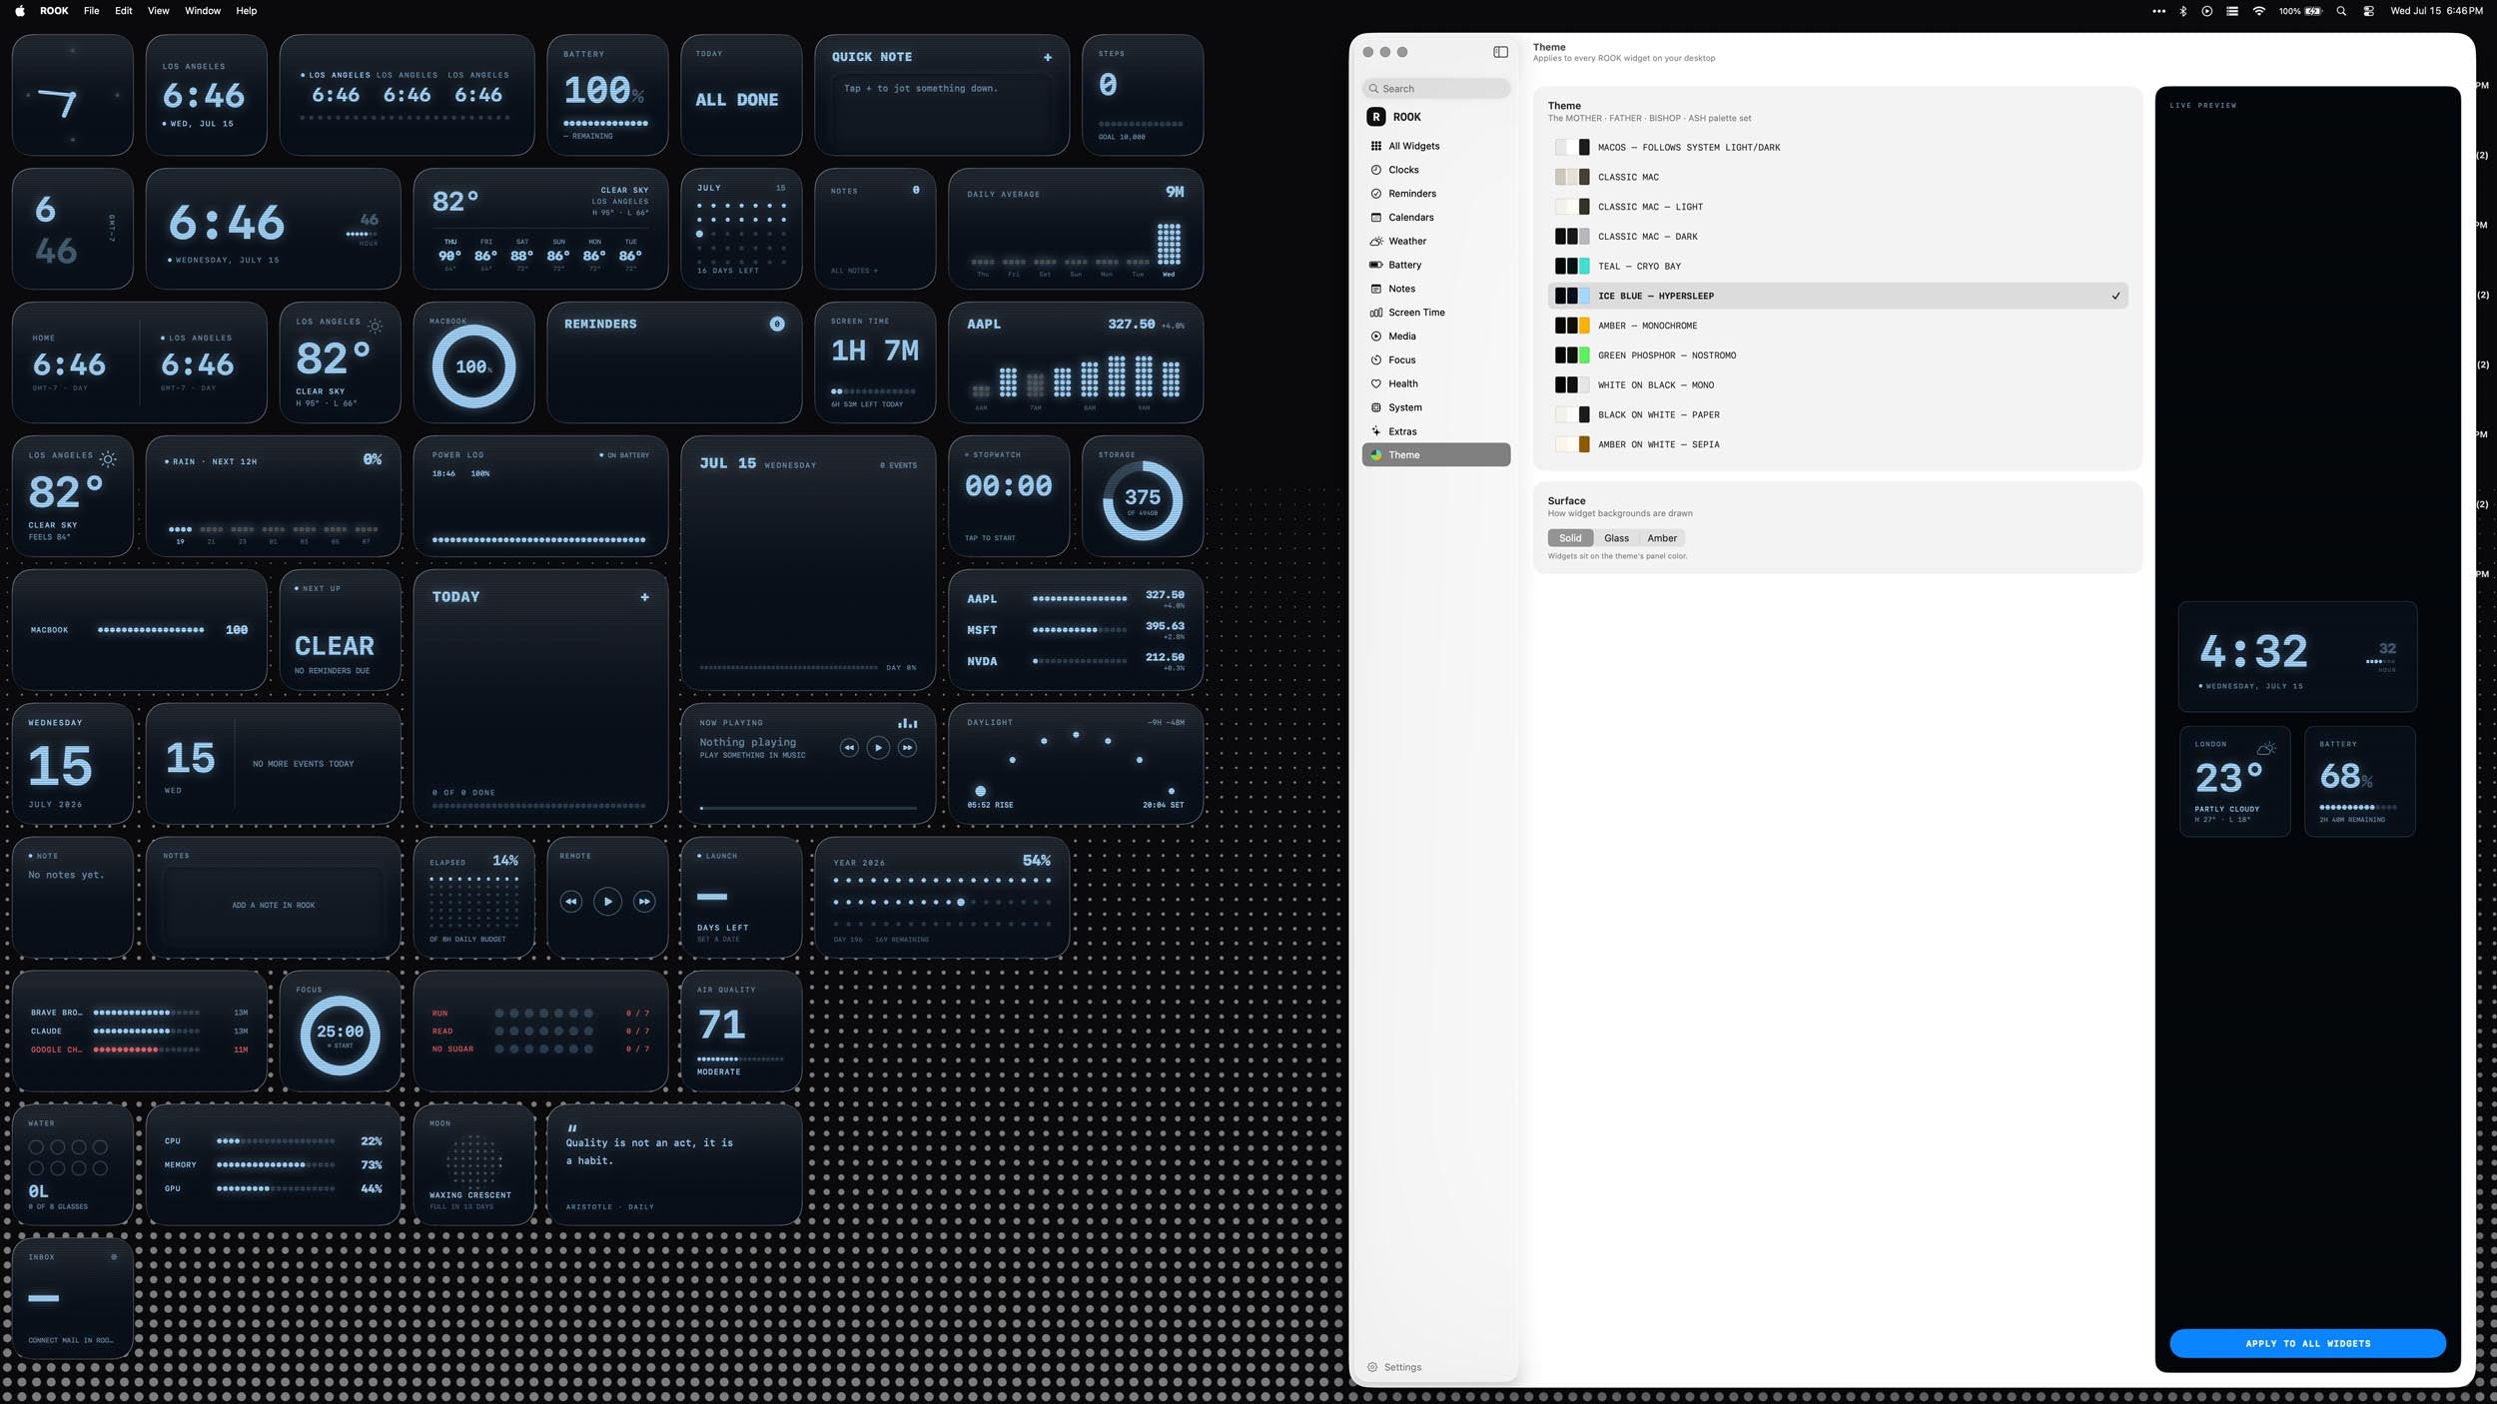The height and width of the screenshot is (1404, 2497).
Task: Open the Calendars category
Action: [1435, 218]
